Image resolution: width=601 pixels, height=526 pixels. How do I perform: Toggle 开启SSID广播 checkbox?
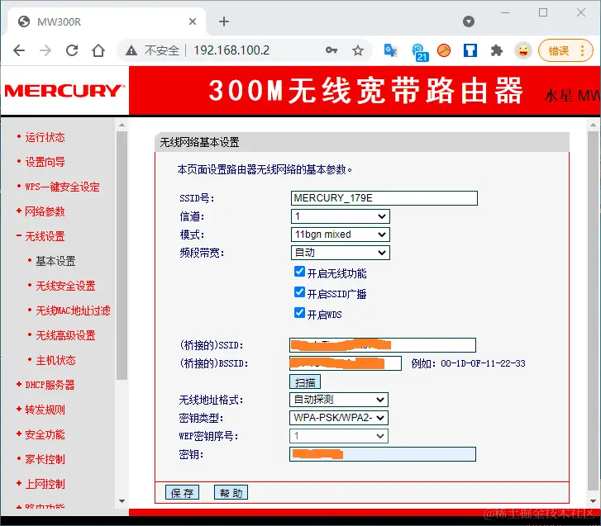pyautogui.click(x=299, y=292)
